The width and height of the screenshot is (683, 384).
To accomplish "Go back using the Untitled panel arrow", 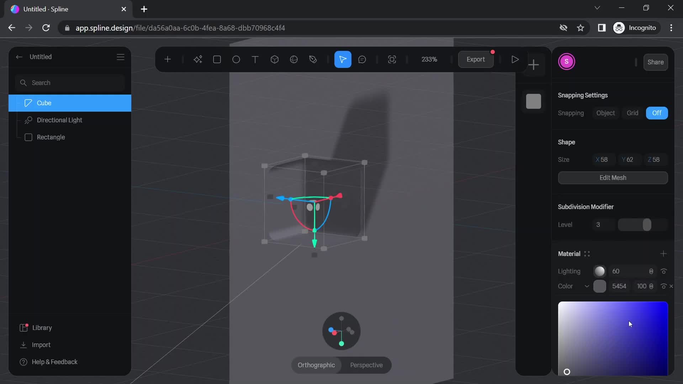I will tap(19, 57).
